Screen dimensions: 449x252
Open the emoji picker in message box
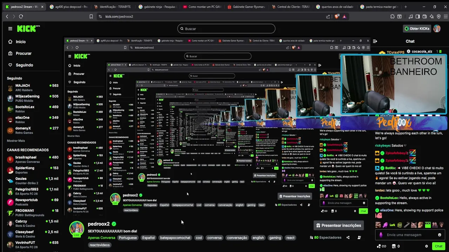click(x=440, y=235)
